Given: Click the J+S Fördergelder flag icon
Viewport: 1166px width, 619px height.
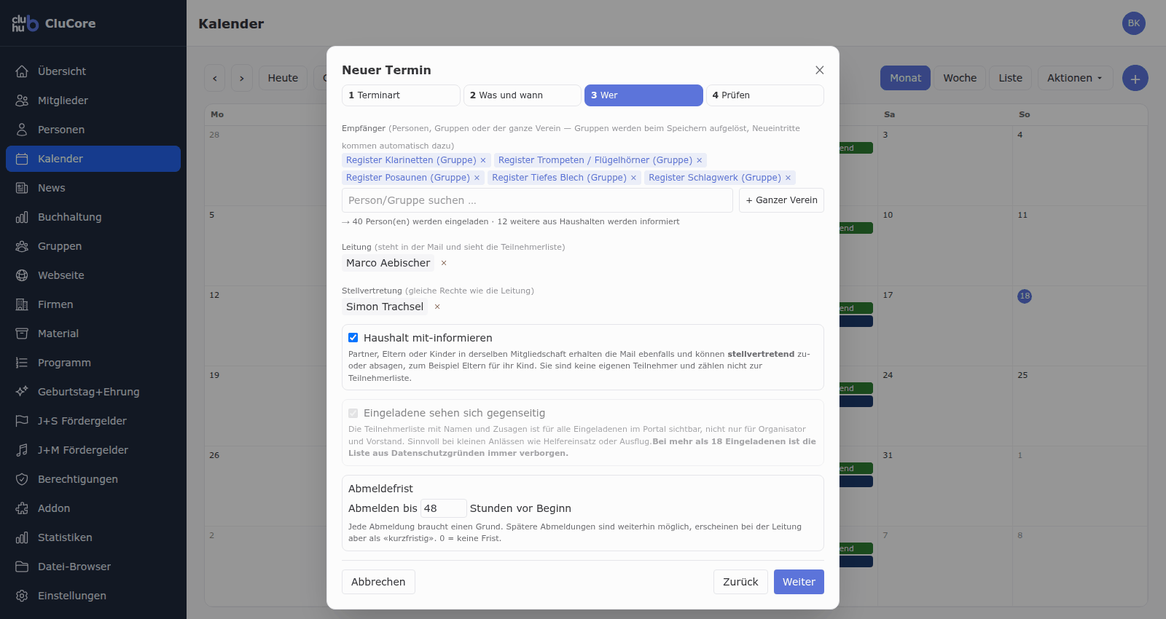Looking at the screenshot, I should pyautogui.click(x=22, y=421).
